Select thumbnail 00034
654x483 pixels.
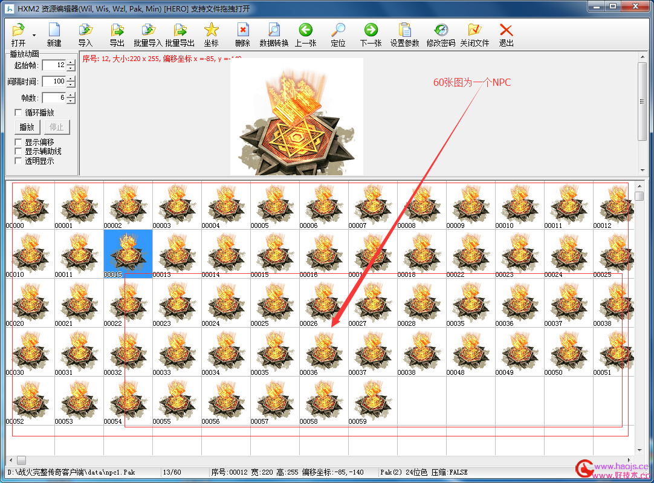(226, 352)
